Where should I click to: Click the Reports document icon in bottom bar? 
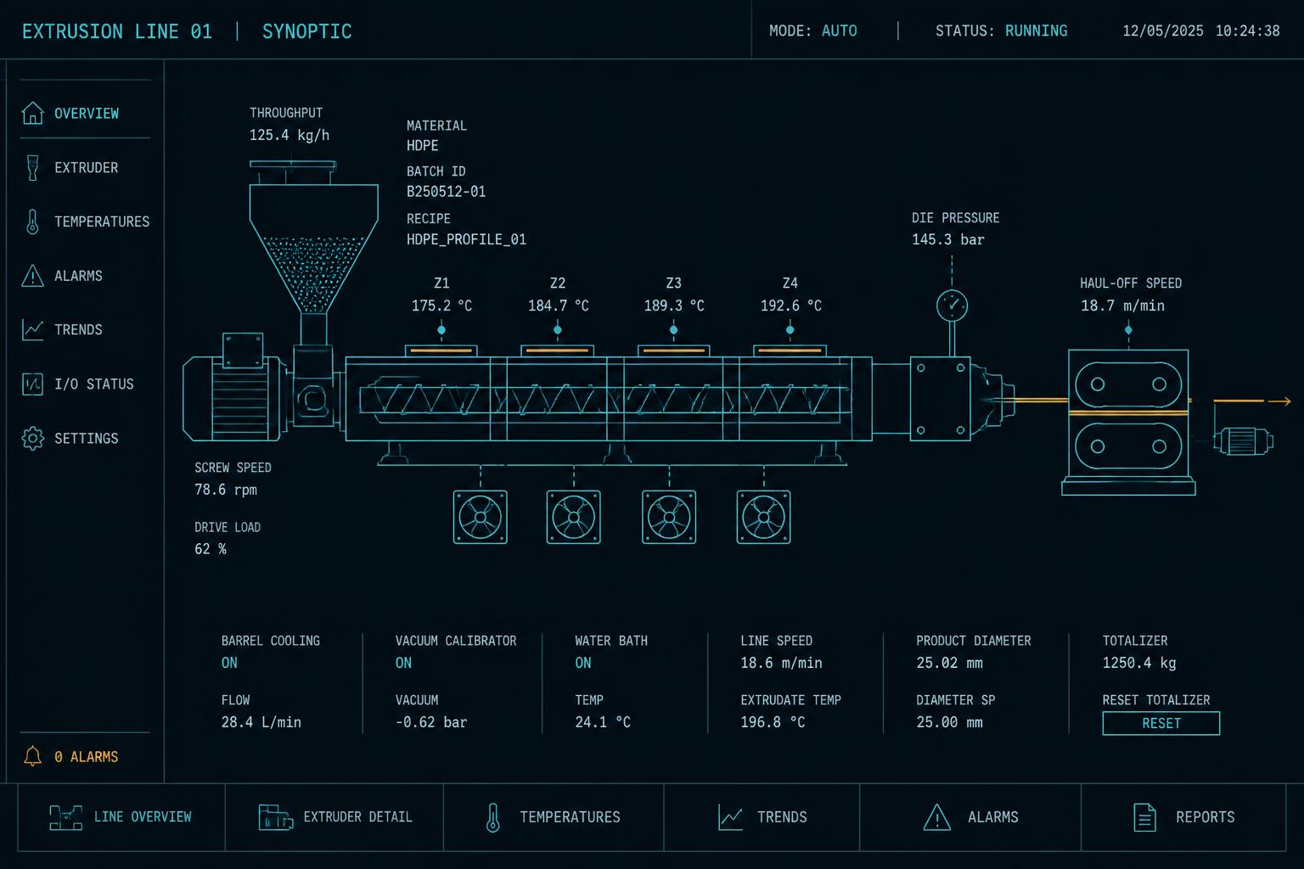click(x=1144, y=817)
